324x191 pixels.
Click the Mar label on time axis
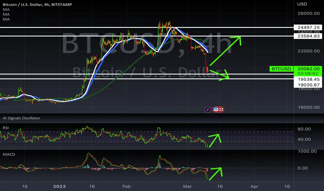[x=187, y=186]
